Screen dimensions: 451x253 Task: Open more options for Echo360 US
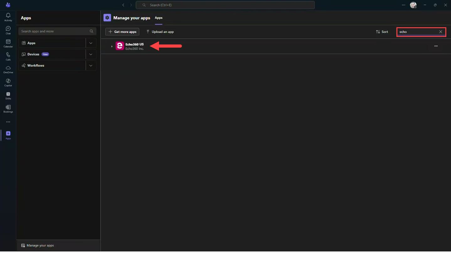click(436, 46)
